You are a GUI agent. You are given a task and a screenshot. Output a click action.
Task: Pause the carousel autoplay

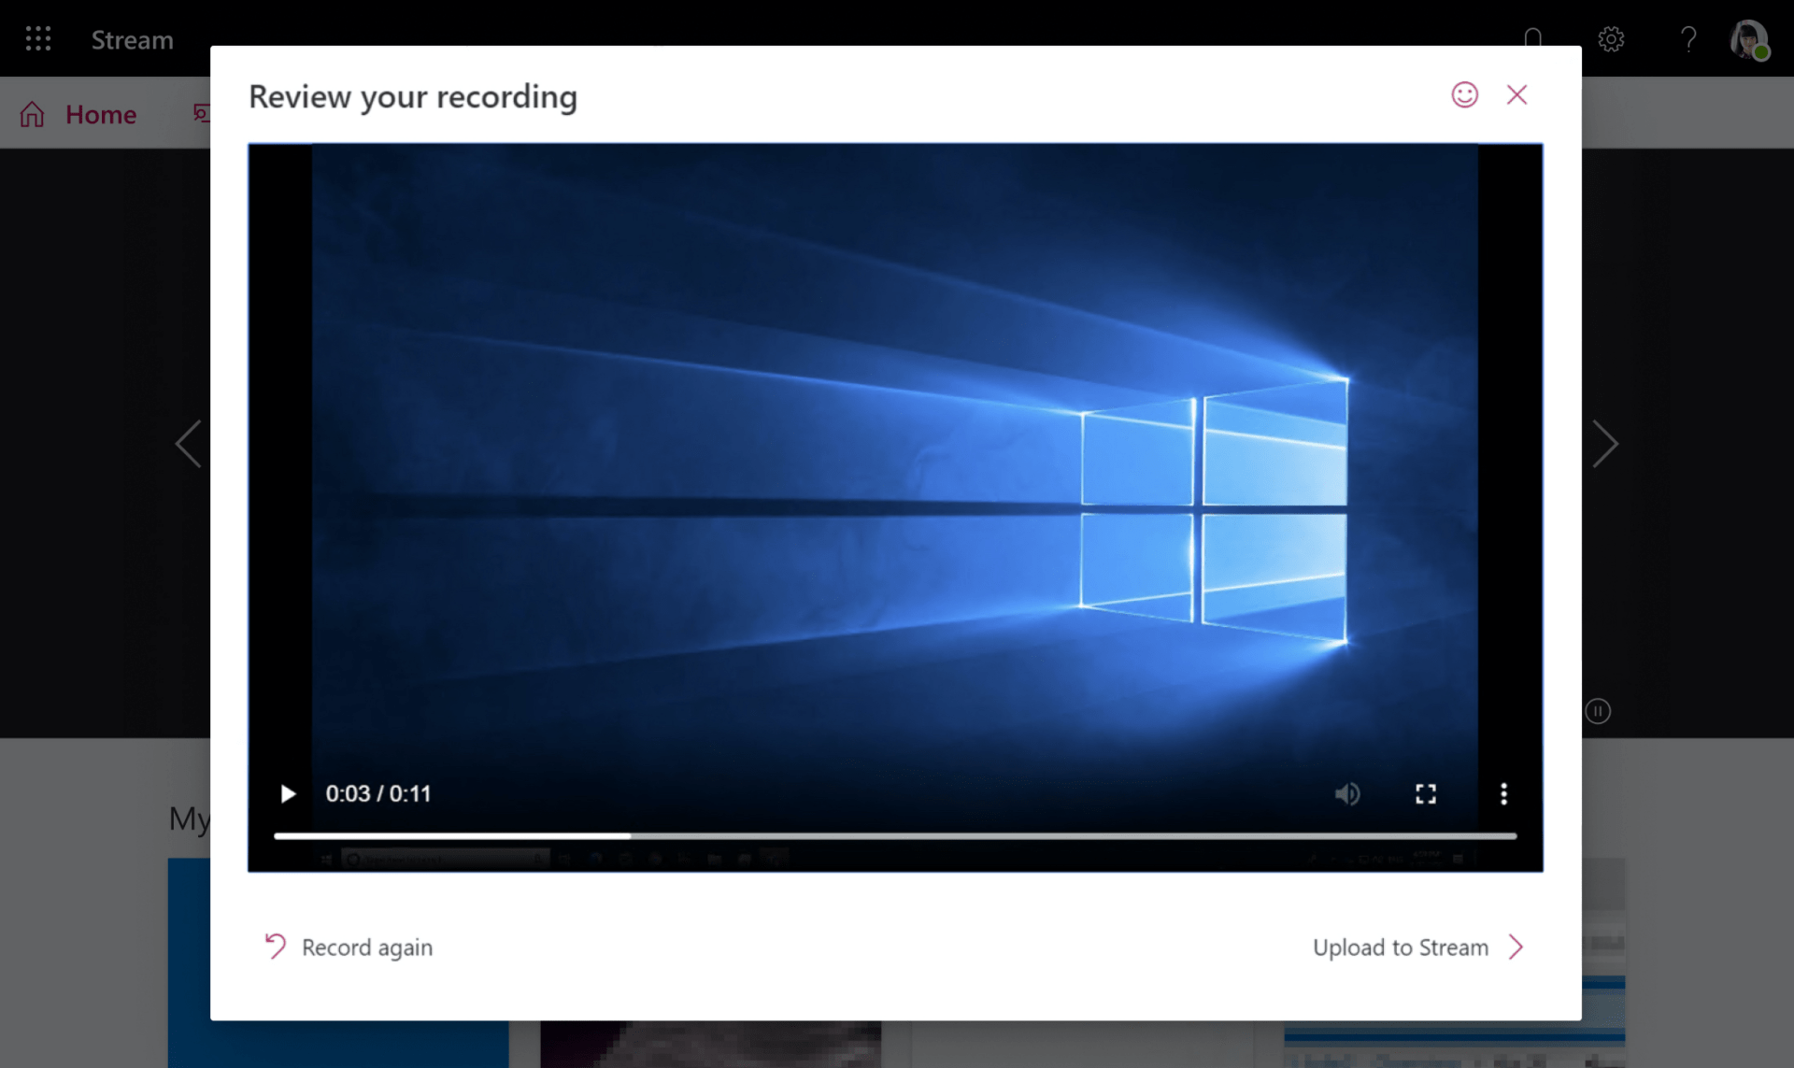(1598, 711)
